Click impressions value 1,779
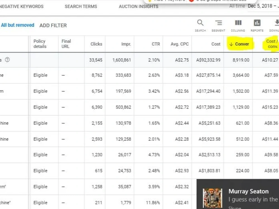The height and width of the screenshot is (209, 279). 126,203
